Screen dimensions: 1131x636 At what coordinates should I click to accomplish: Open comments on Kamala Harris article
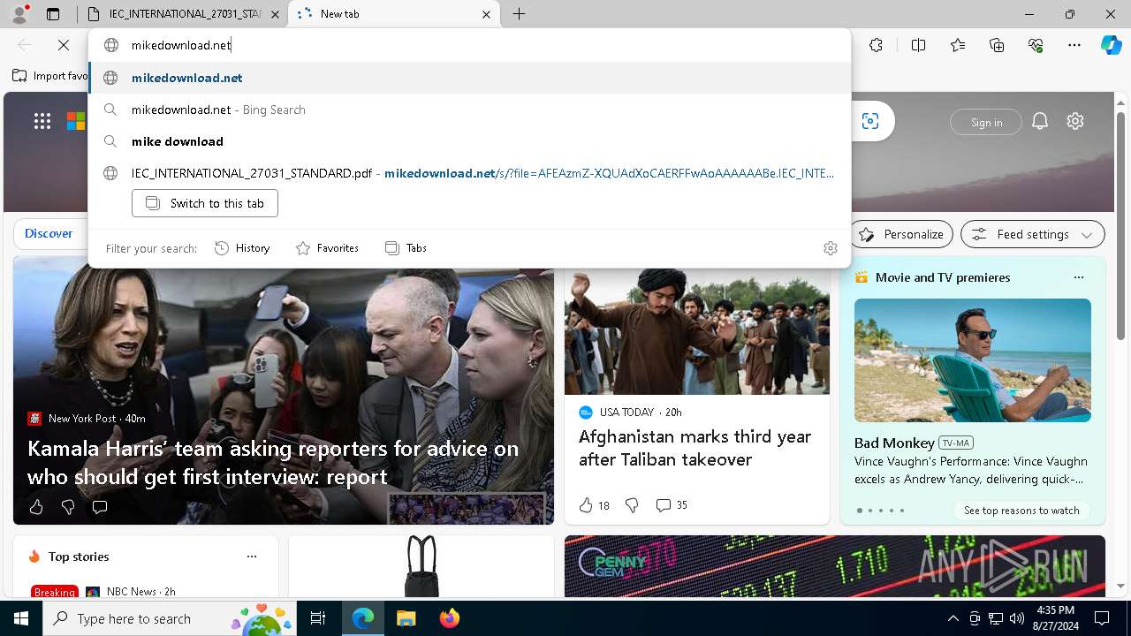click(x=100, y=507)
